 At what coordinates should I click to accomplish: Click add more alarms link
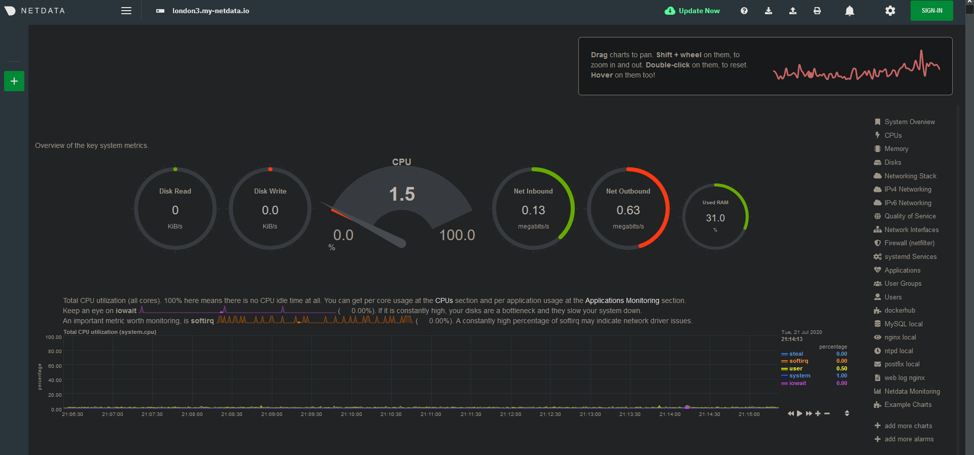909,439
